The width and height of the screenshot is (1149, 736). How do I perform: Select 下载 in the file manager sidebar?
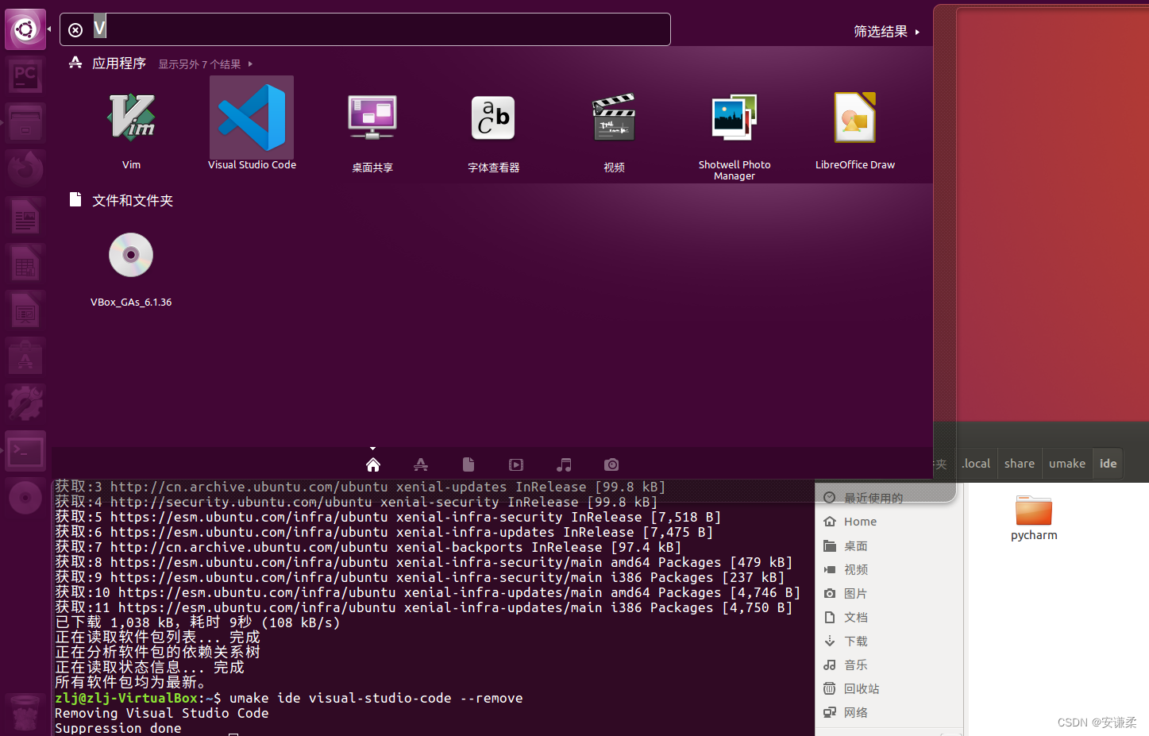855,641
